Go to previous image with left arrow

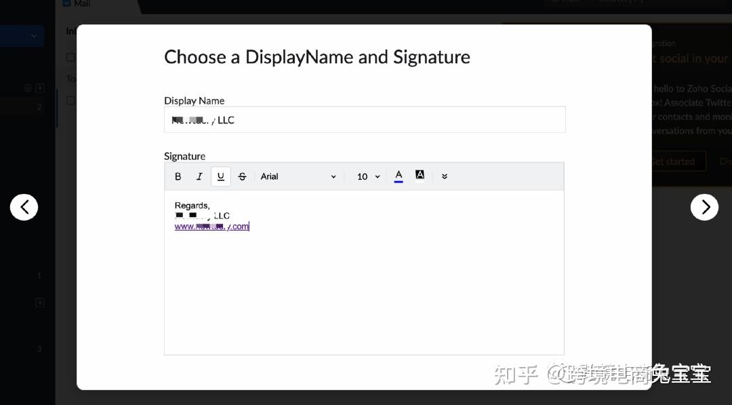pos(24,207)
